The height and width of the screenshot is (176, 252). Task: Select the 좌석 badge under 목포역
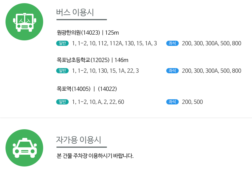[x=172, y=102]
